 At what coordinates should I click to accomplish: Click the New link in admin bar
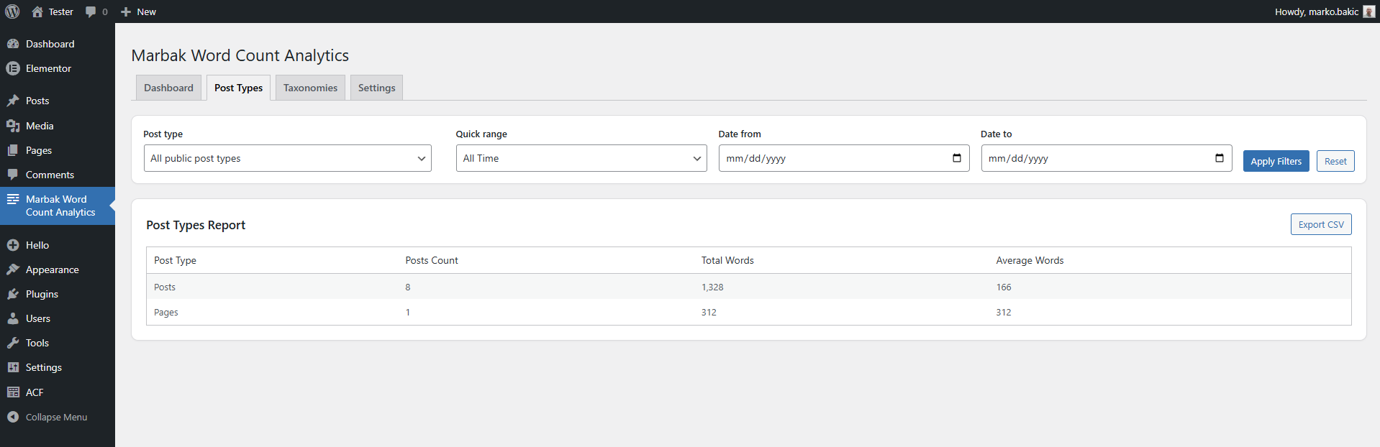(x=146, y=11)
